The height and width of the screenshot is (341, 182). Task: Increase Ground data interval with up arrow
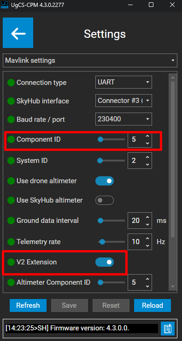click(148, 217)
